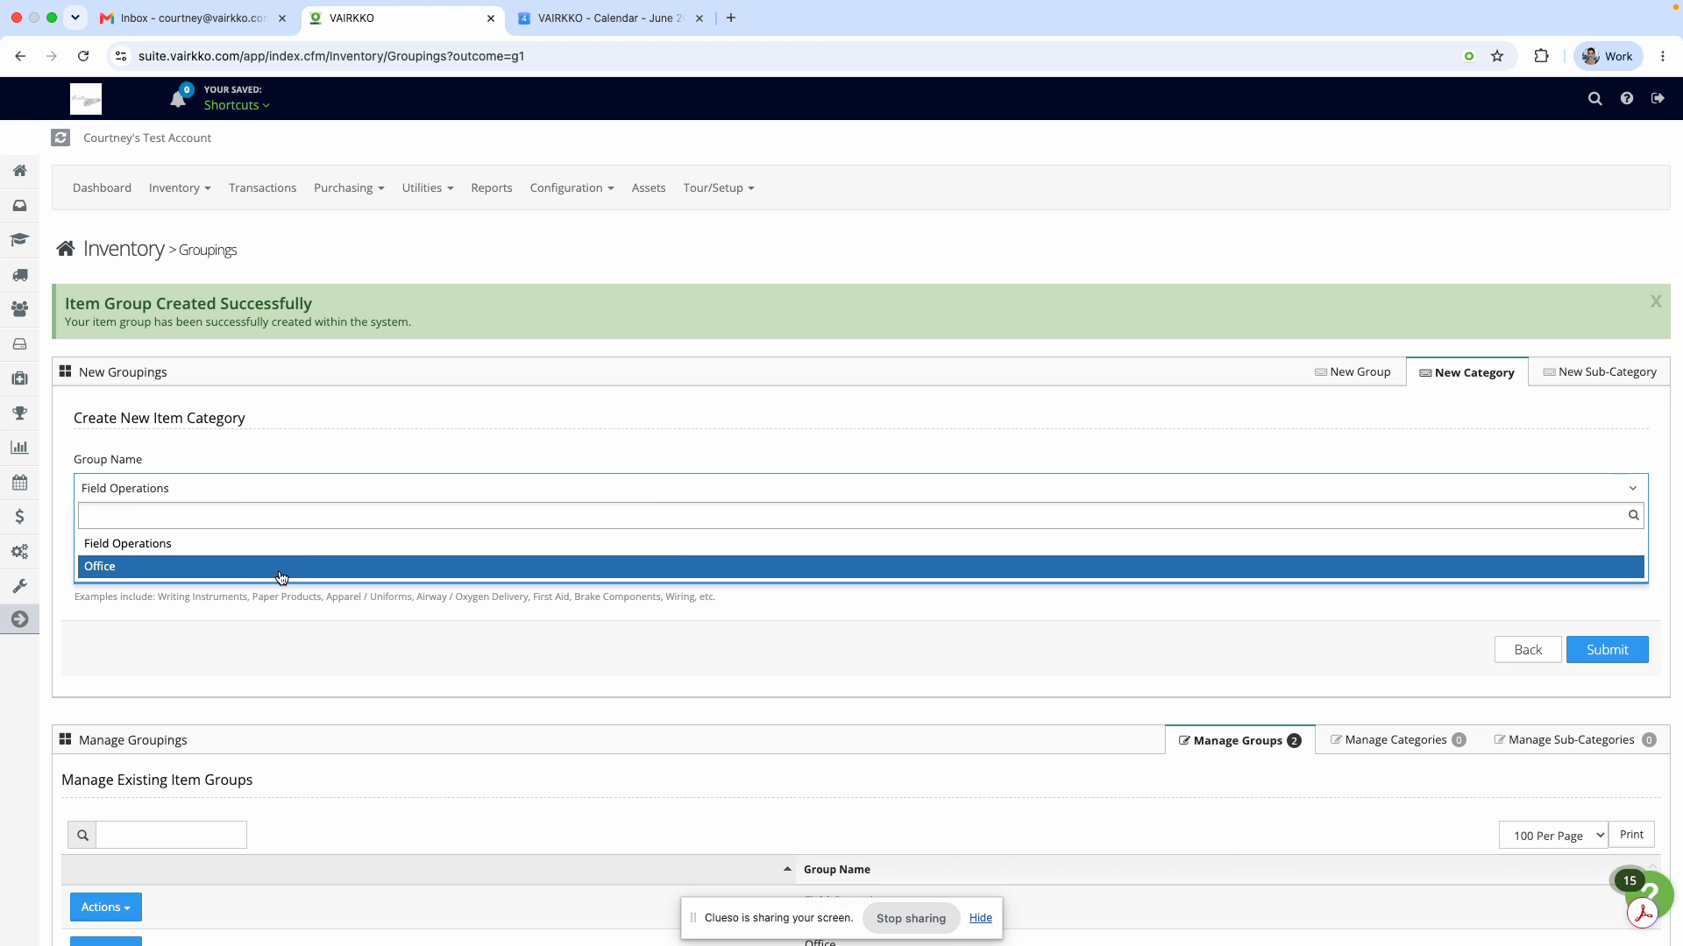Open the first row's Actions dropdown button
The width and height of the screenshot is (1683, 946).
click(x=106, y=907)
